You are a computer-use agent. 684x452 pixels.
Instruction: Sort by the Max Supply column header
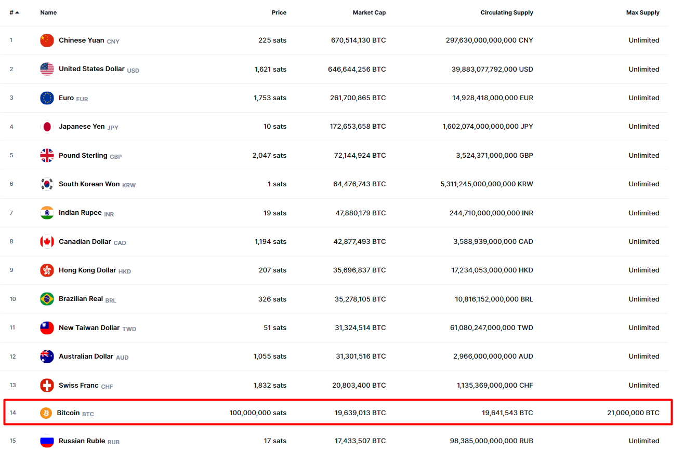tap(643, 12)
